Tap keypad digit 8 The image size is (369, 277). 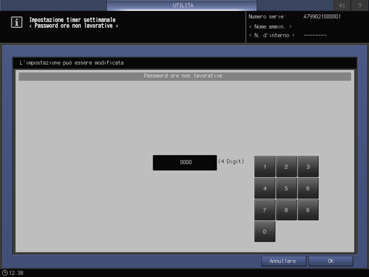pos(286,210)
